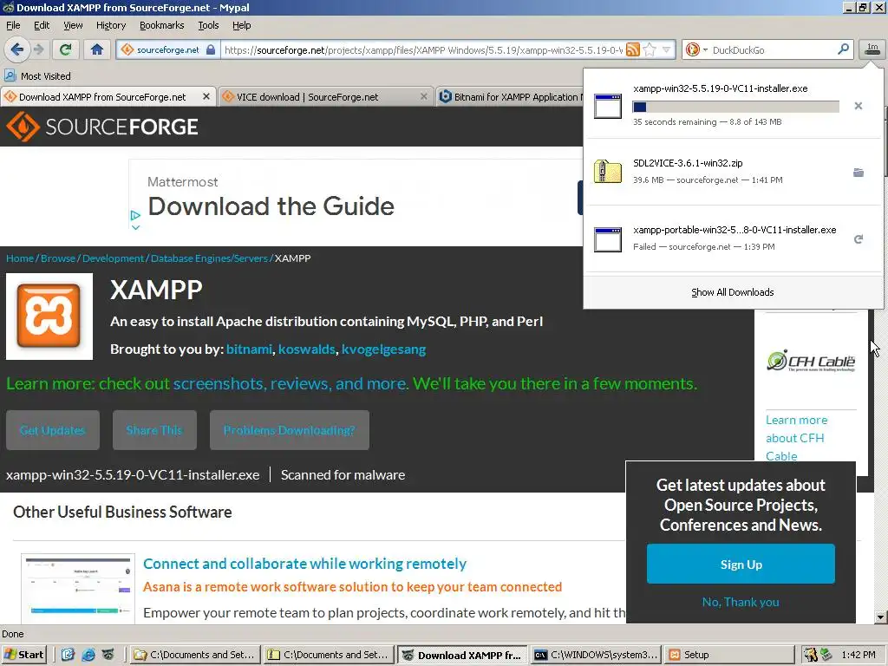The width and height of the screenshot is (888, 666).
Task: Click the Forward navigation arrow
Action: click(x=39, y=49)
